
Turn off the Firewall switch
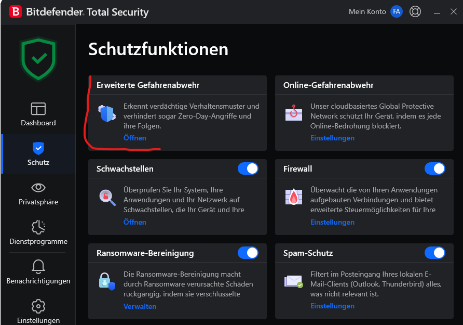pyautogui.click(x=434, y=168)
